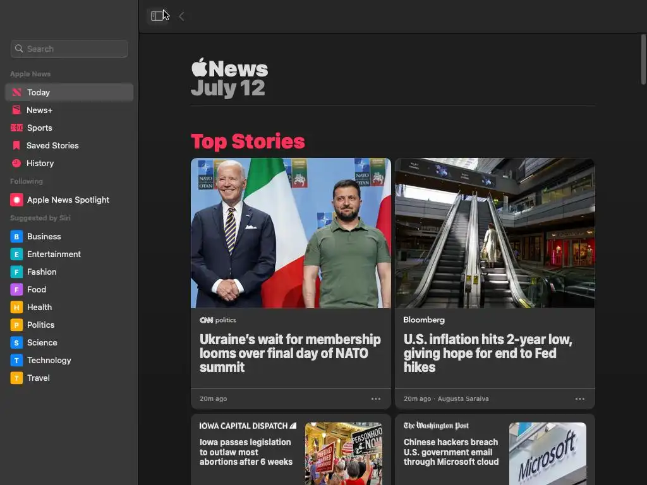The width and height of the screenshot is (647, 485).
Task: Read the Ukraine's wait for membership headline
Action: coord(290,353)
